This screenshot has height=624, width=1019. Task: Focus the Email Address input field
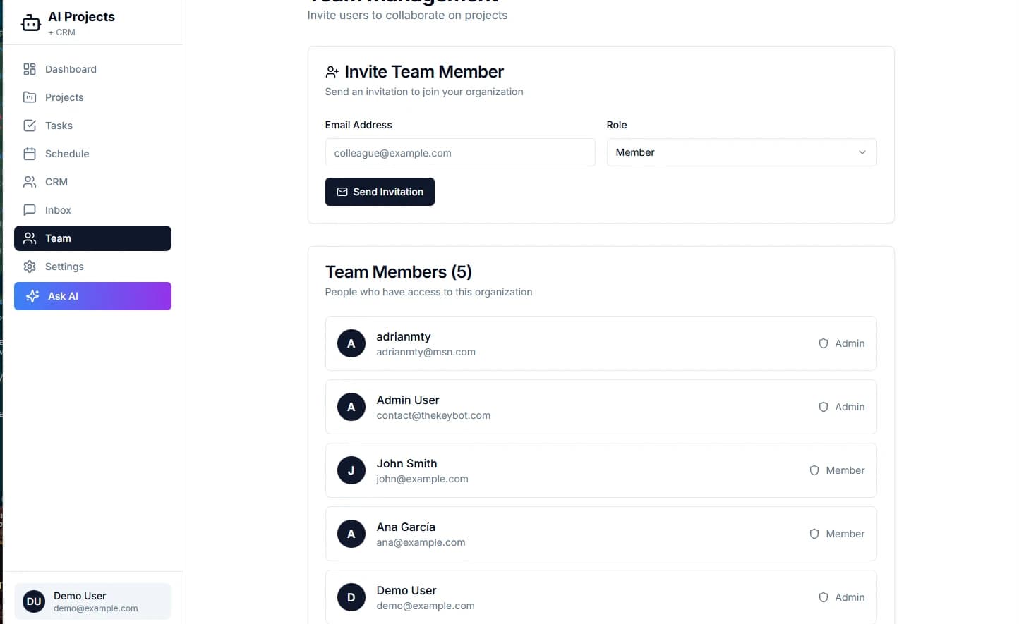tap(459, 152)
